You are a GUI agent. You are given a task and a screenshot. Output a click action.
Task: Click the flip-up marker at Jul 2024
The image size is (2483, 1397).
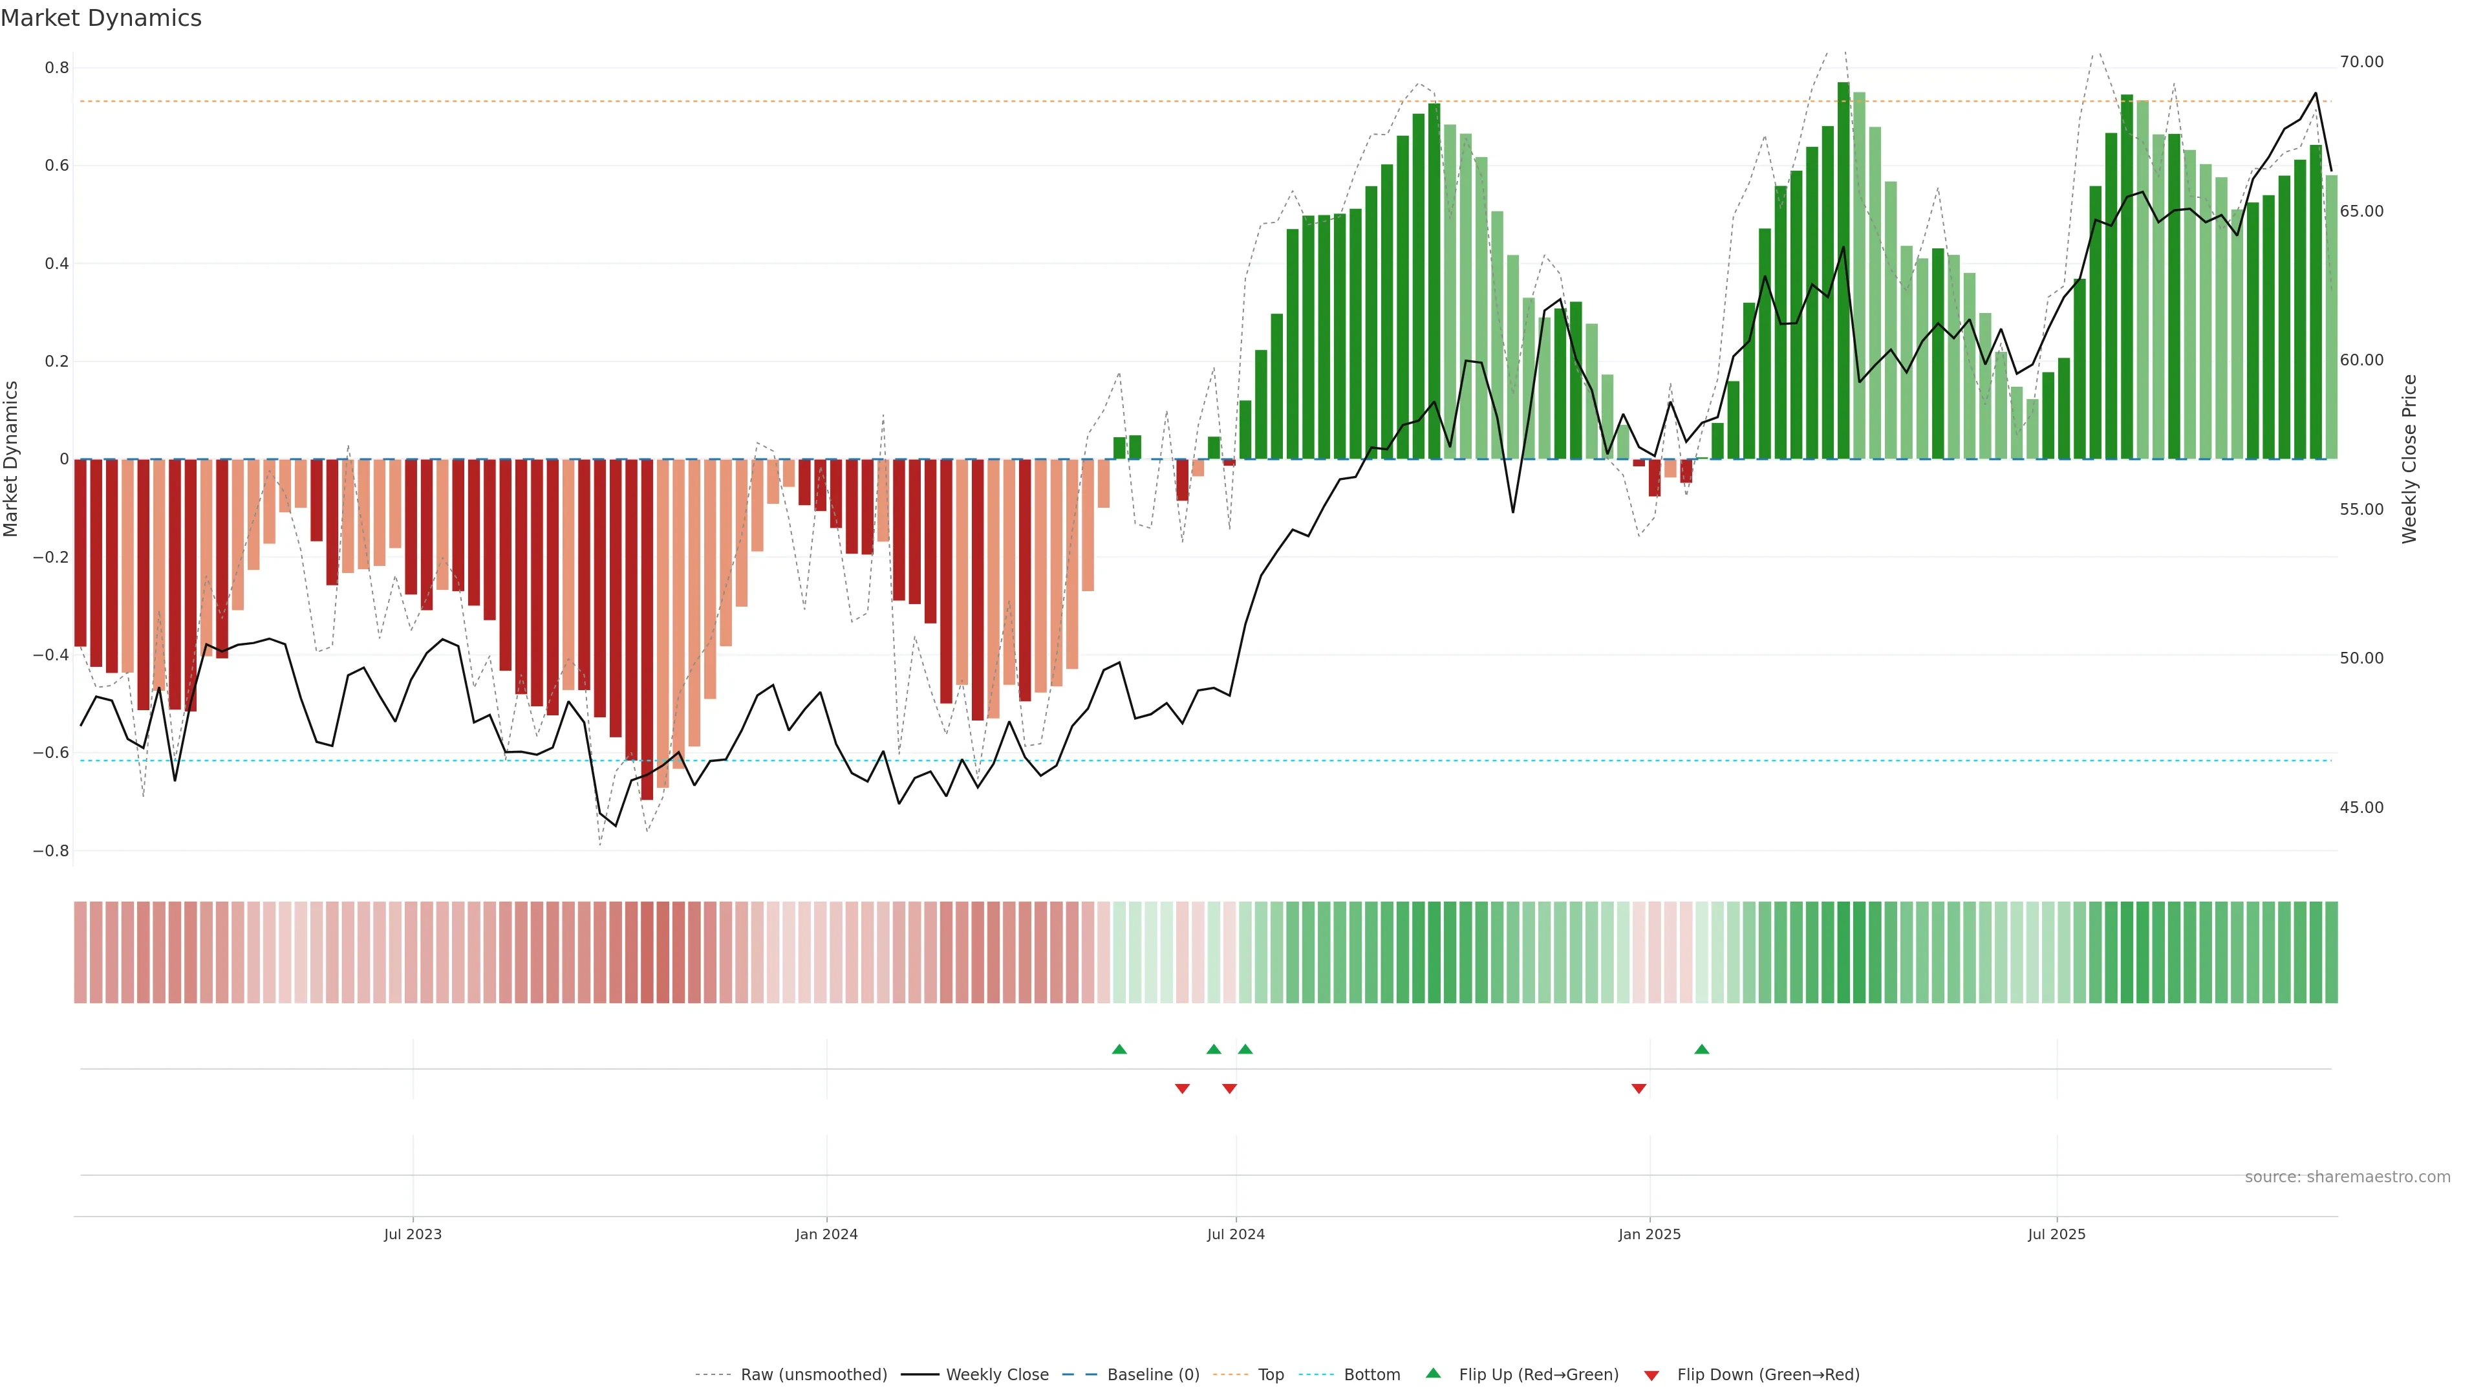tap(1245, 1049)
